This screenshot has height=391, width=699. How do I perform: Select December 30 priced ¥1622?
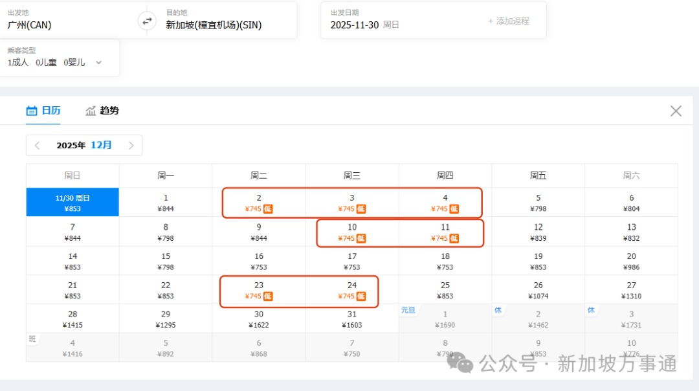coord(259,318)
